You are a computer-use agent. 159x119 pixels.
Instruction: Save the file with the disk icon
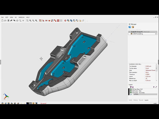click(x=8, y=20)
